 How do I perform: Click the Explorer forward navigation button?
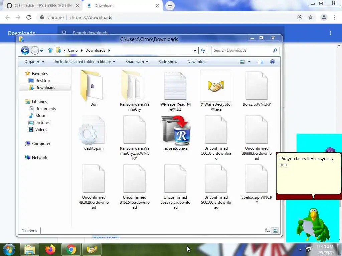click(35, 50)
